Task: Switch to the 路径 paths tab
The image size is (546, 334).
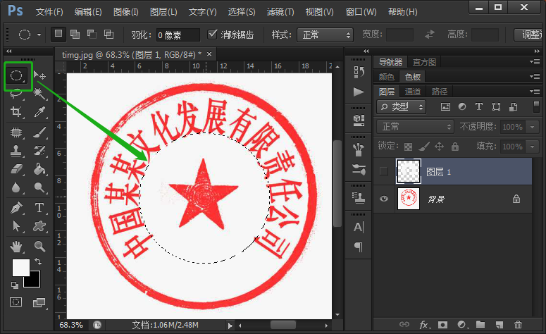Action: [x=440, y=92]
